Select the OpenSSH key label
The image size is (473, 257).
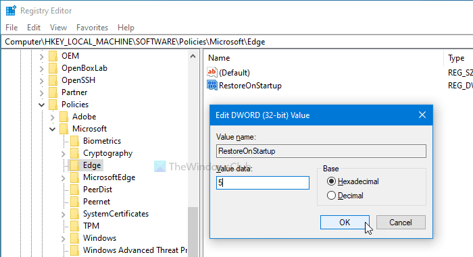pos(78,80)
